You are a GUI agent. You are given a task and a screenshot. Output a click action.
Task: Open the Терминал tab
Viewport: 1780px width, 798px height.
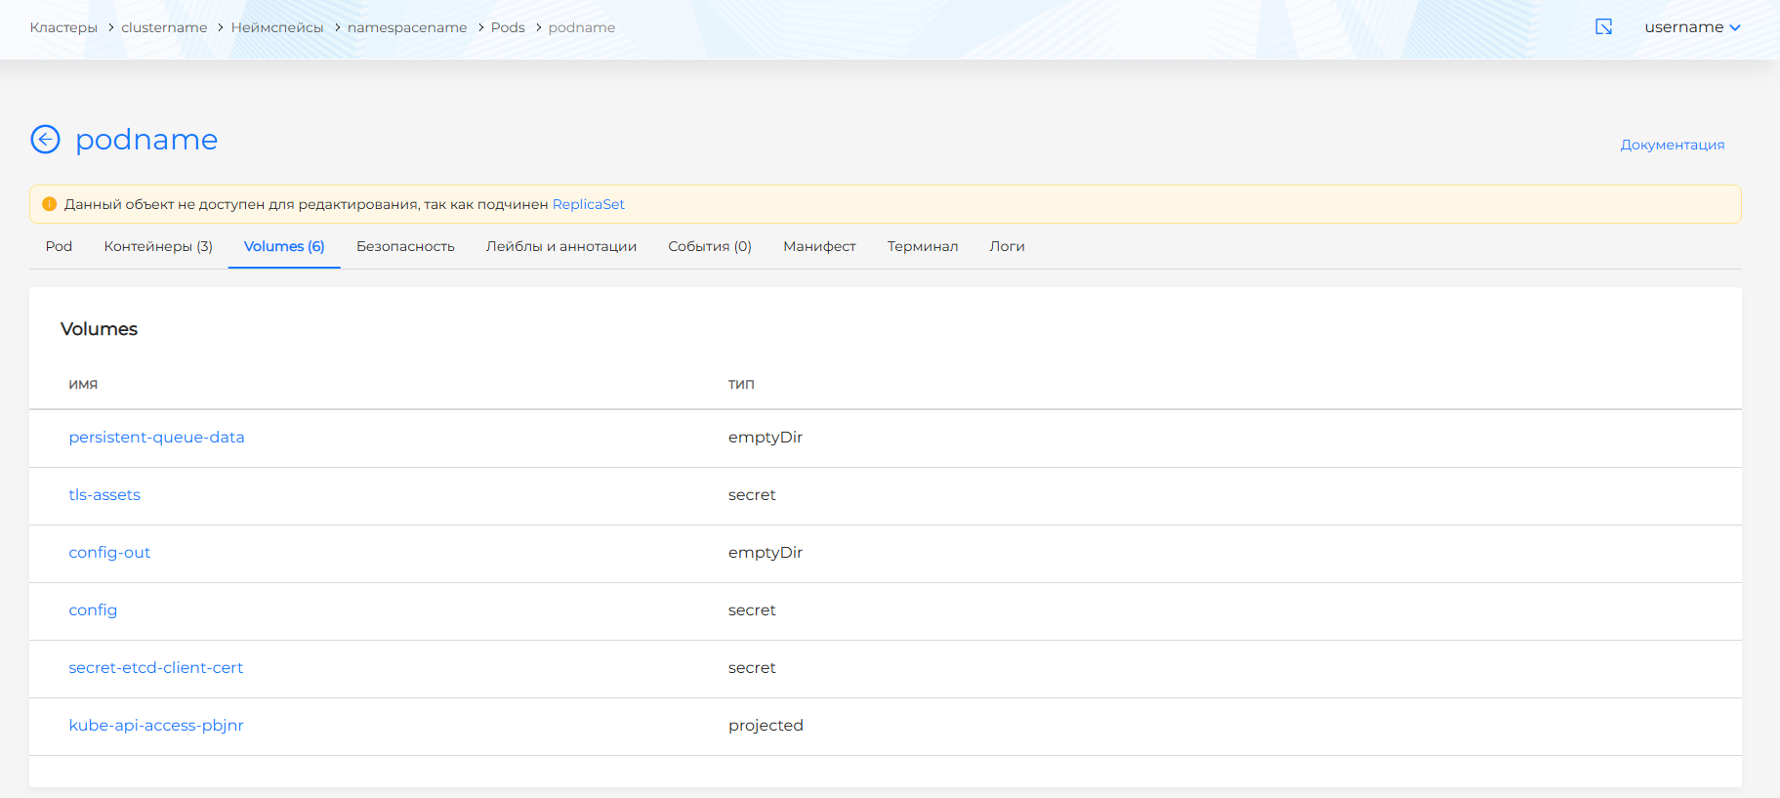(923, 246)
